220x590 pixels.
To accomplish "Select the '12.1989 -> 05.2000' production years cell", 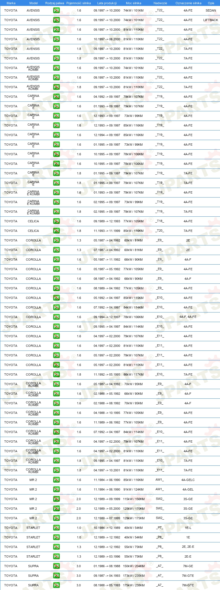I will [x=107, y=509].
